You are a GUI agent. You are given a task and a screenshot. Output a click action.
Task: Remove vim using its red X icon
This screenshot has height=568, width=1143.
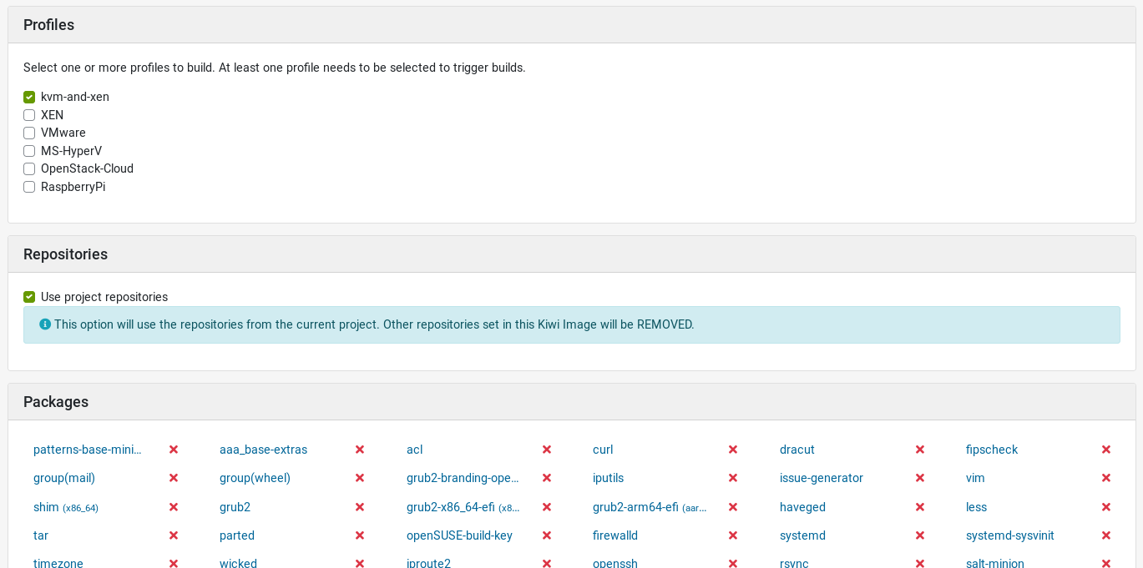[1106, 478]
